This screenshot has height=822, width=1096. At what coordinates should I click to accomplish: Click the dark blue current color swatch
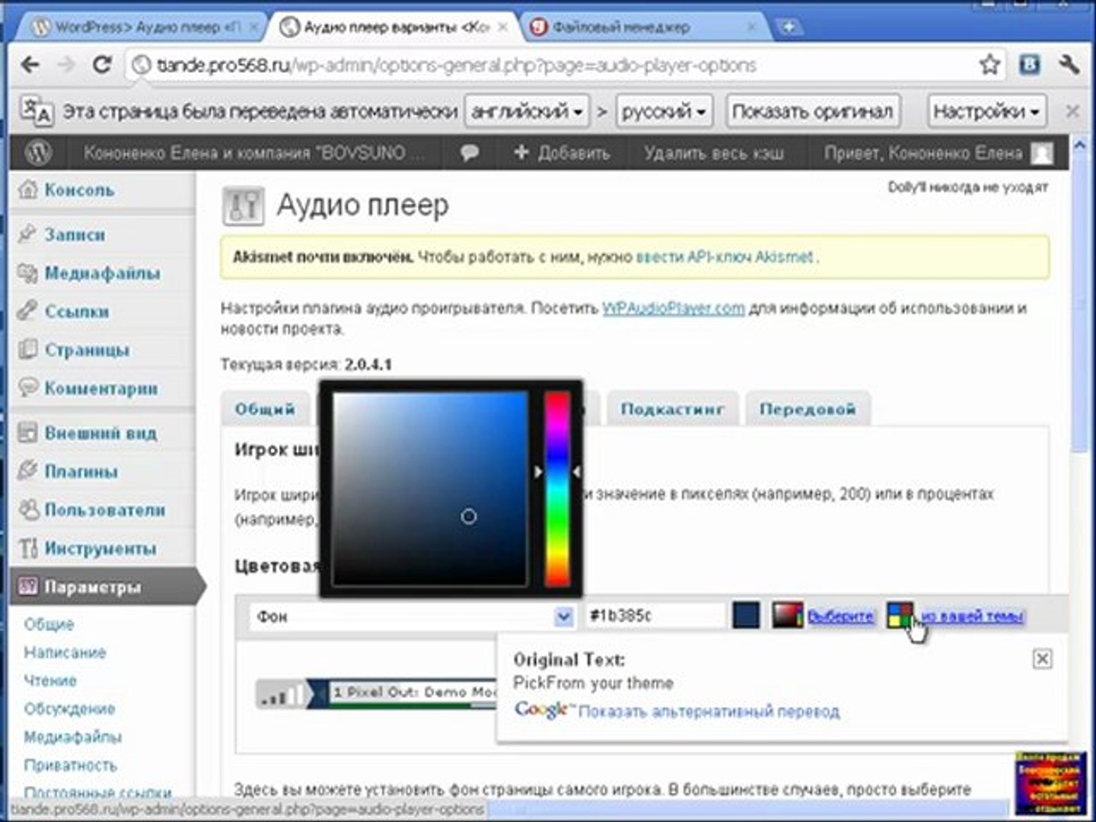[746, 616]
